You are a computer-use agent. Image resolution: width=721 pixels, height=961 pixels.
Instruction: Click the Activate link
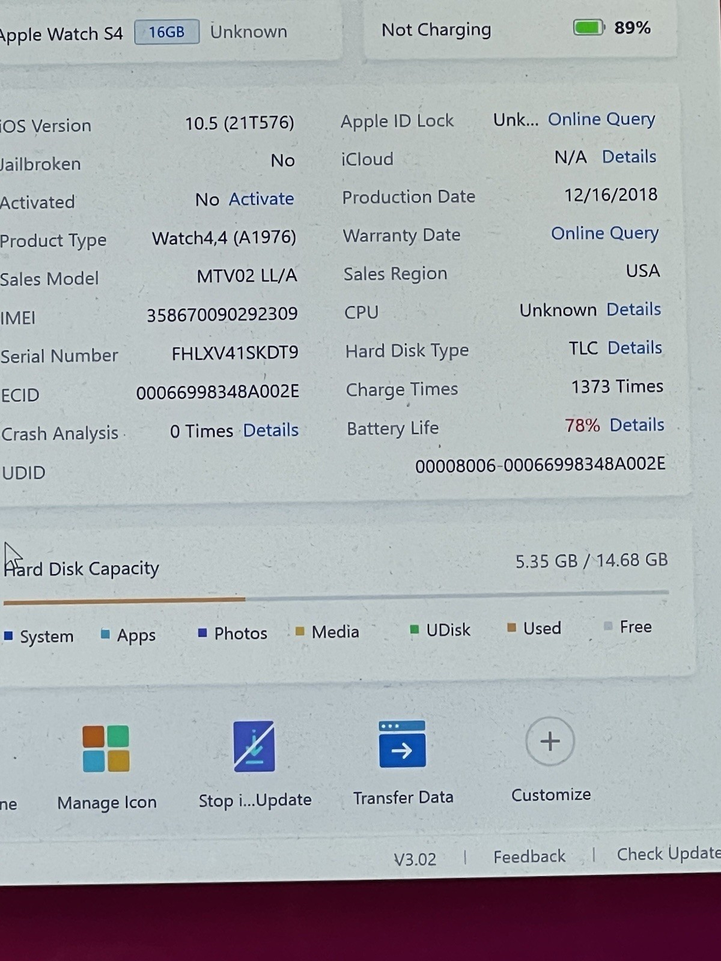[261, 199]
